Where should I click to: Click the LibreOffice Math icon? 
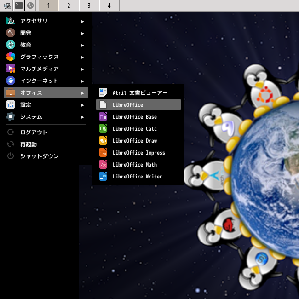click(x=103, y=165)
